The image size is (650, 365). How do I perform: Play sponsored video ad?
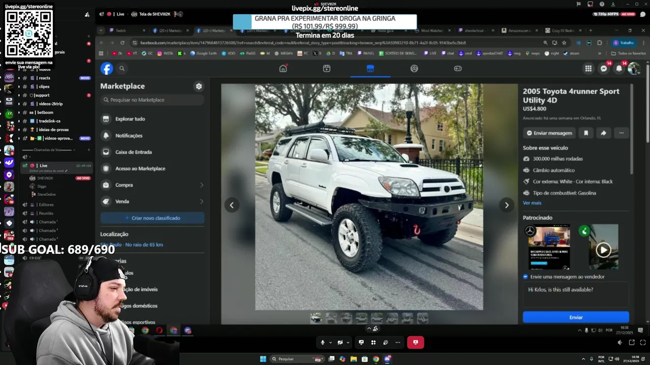603,250
